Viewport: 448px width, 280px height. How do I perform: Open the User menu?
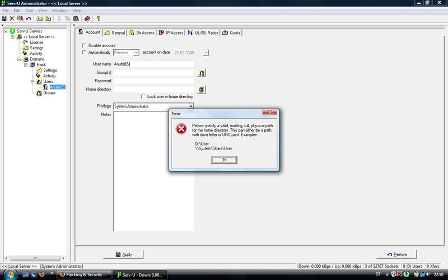coord(30,10)
